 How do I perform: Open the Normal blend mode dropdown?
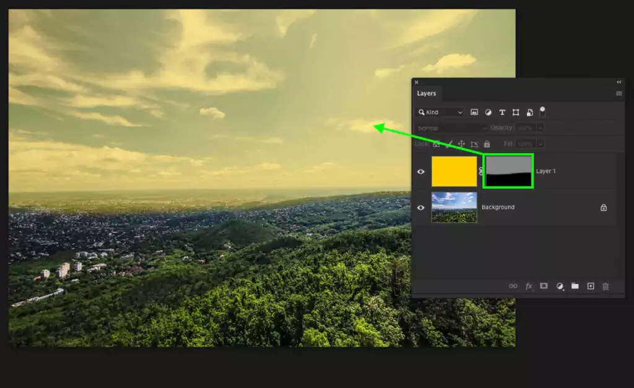coord(451,128)
